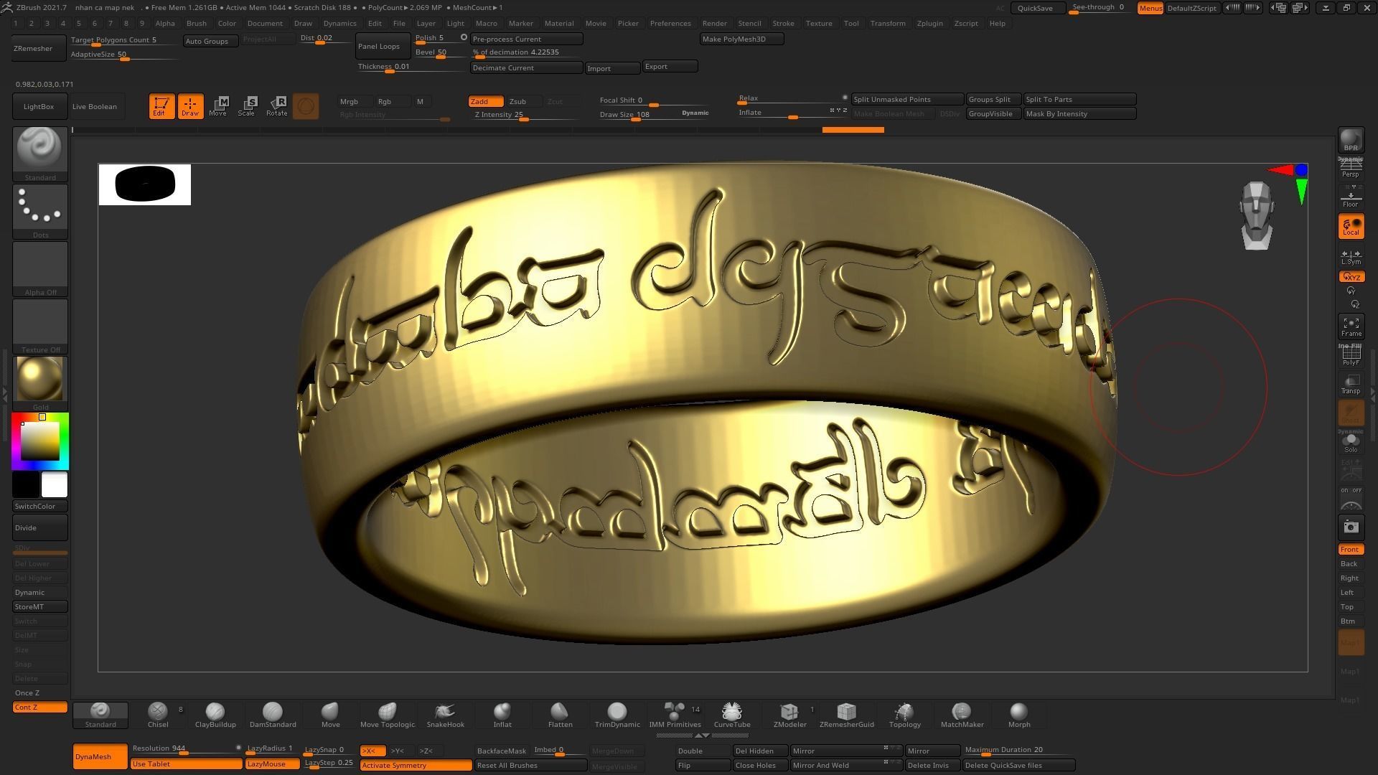Screen dimensions: 1378x775
Task: Select the DamStandard brush
Action: (273, 715)
